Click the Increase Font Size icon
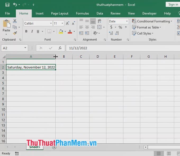 tap(67, 23)
